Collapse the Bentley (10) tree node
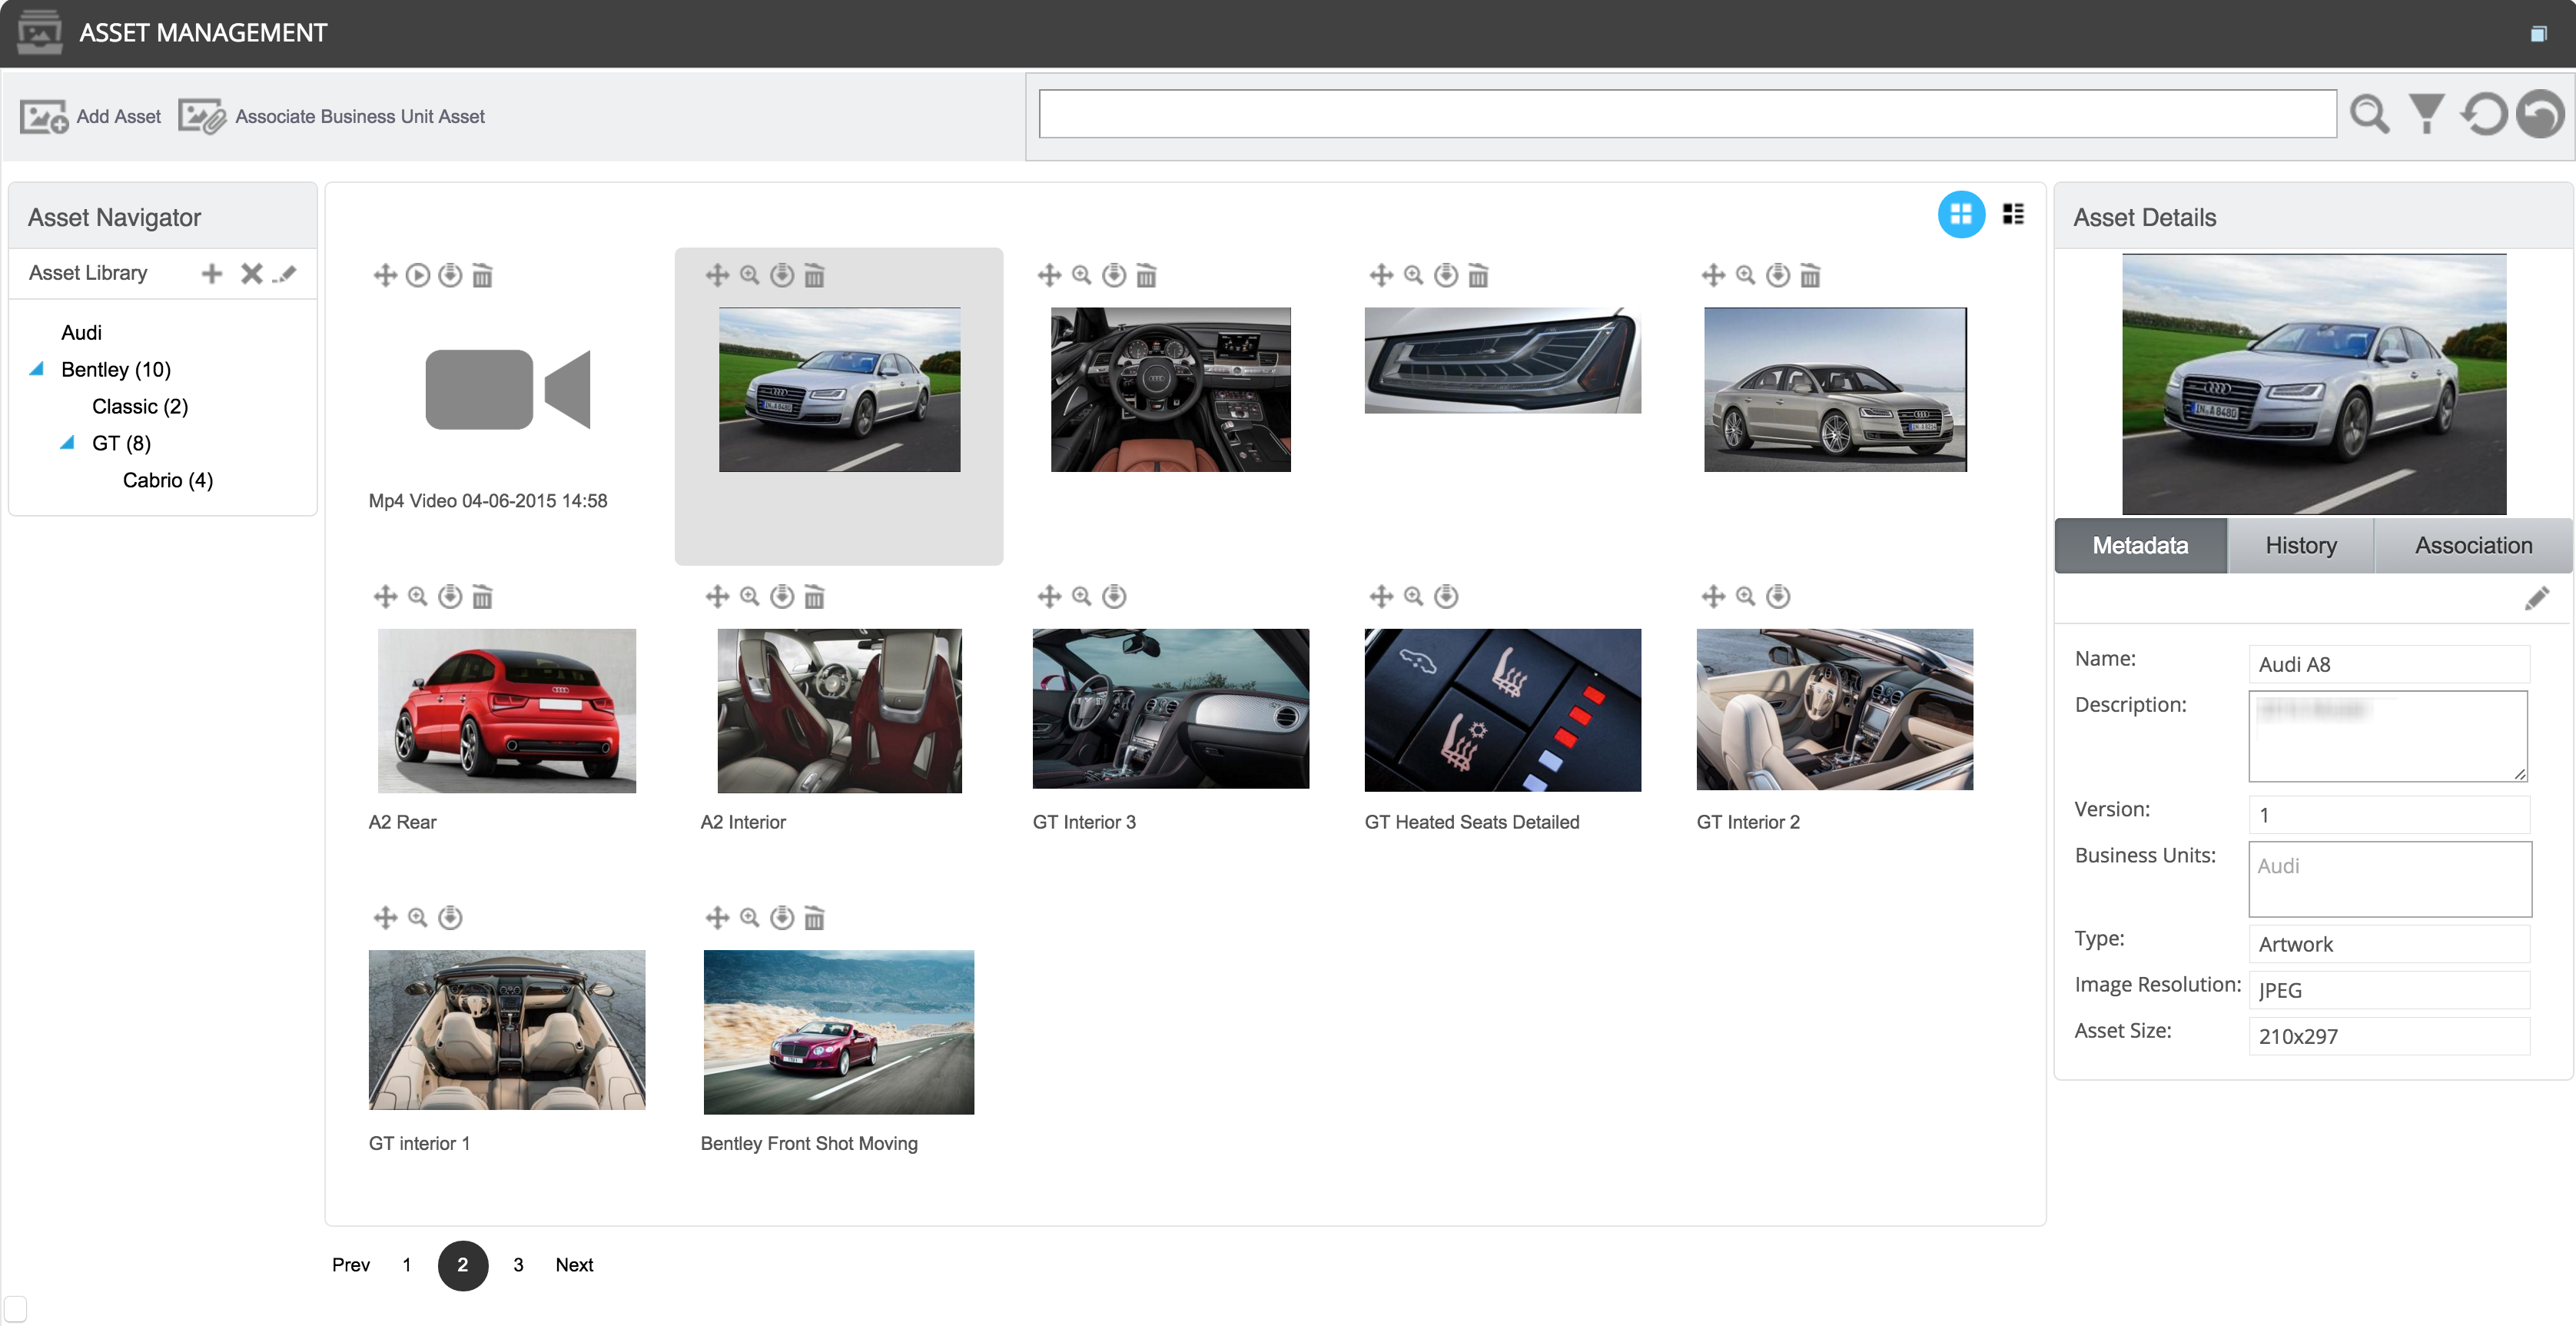Viewport: 2576px width, 1326px height. point(37,369)
